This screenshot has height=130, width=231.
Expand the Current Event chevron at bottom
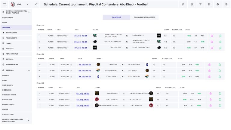(x=28, y=120)
